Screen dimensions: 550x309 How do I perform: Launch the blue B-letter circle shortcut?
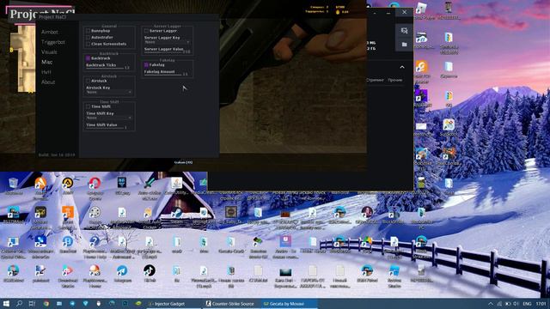[x=68, y=241]
